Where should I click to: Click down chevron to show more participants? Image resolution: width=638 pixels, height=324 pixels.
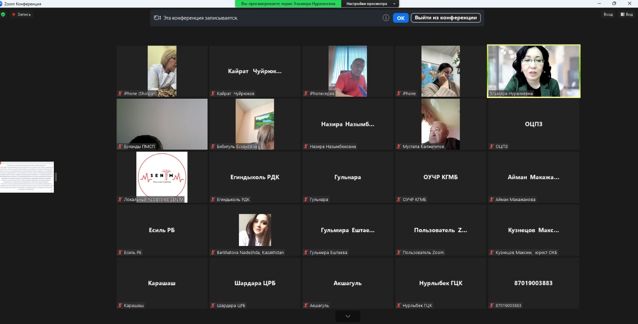(x=348, y=316)
